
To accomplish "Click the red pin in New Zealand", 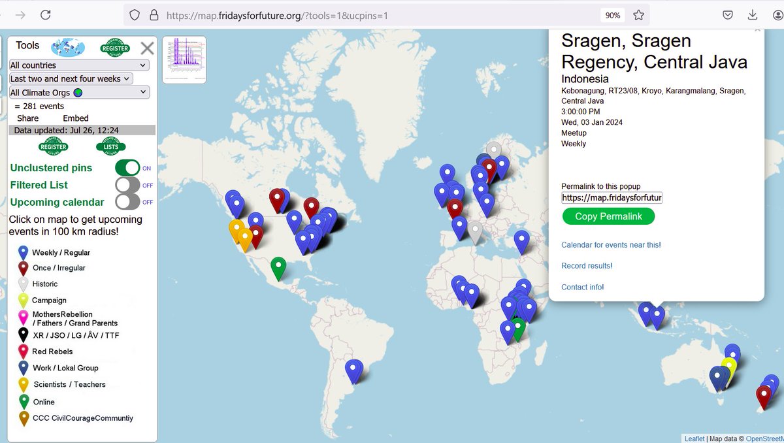I will [x=764, y=397].
